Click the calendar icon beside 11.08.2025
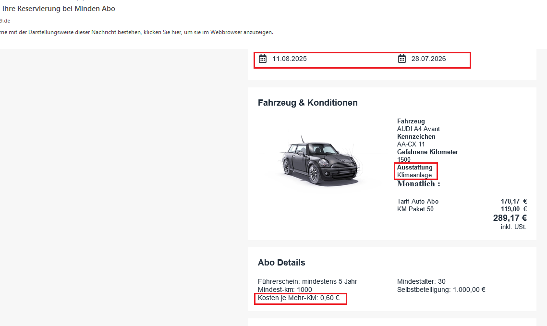 click(263, 59)
